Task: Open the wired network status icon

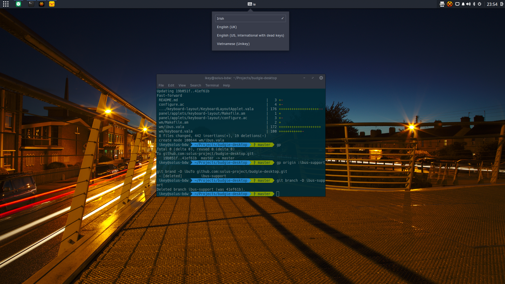Action: pos(457,4)
